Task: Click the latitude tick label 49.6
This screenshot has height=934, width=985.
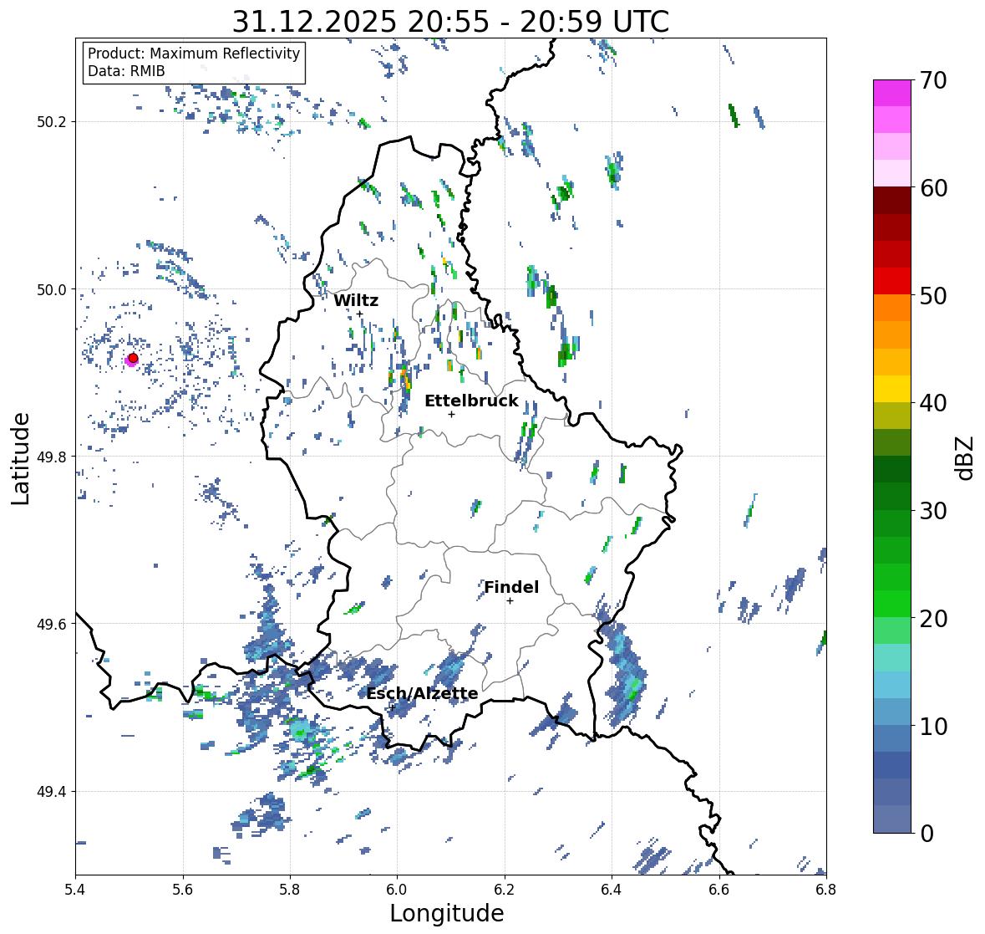Action: tap(52, 624)
